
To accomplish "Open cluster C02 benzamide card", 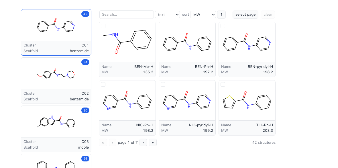I will (x=56, y=81).
